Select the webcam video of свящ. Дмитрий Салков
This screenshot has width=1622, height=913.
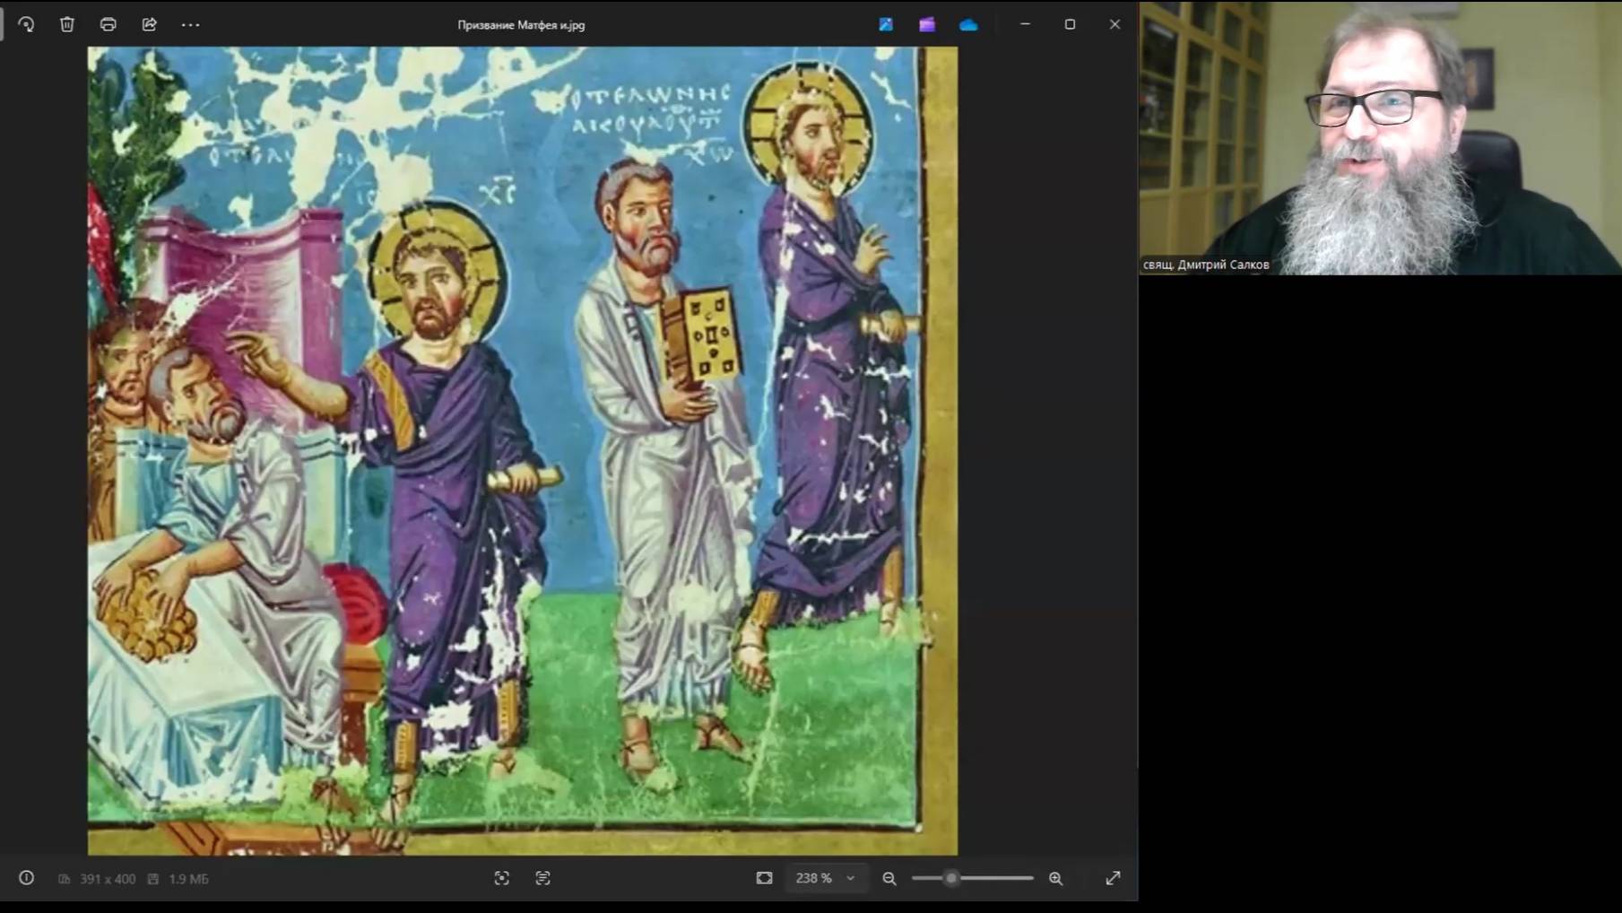[x=1380, y=138]
